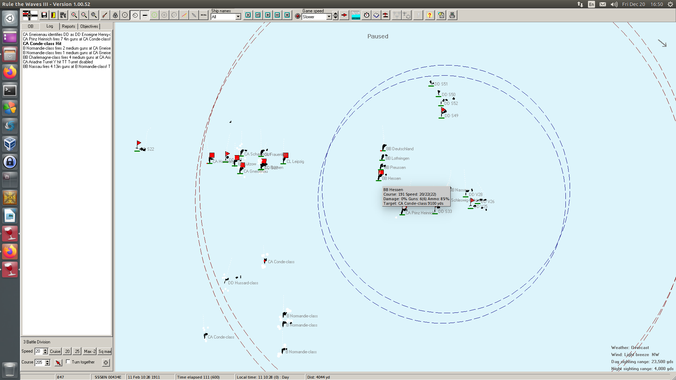Open Firefox from the dock
This screenshot has width=676, height=380.
[10, 72]
